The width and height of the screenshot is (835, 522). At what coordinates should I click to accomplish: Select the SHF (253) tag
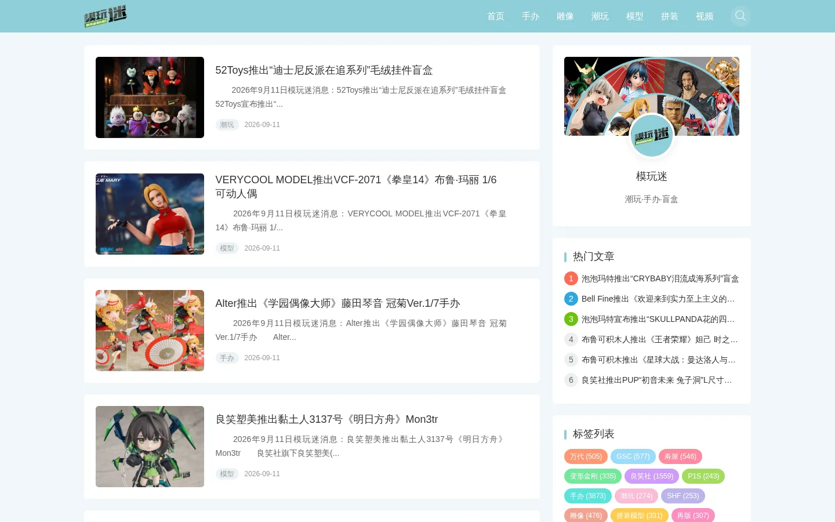point(683,496)
